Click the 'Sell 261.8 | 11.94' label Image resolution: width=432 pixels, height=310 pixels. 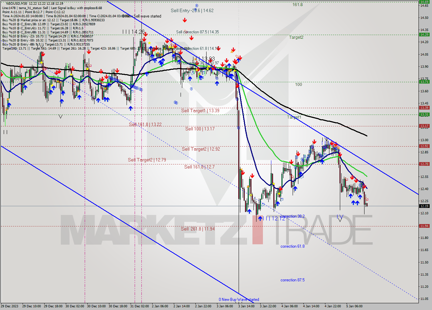198,229
